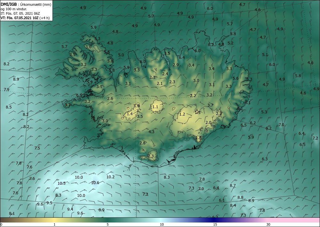Image resolution: width=320 pixels, height=227 pixels.
Task: Click the 1.2 value on Vatnajökull
Action: [x=182, y=114]
